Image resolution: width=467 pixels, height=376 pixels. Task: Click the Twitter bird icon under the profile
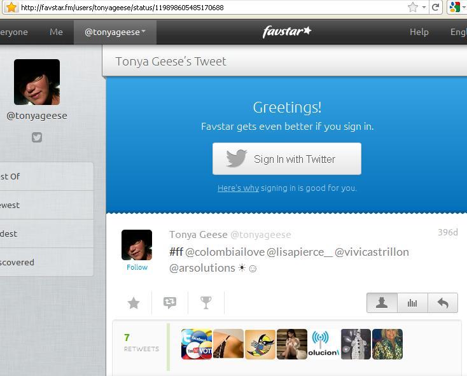pyautogui.click(x=37, y=137)
